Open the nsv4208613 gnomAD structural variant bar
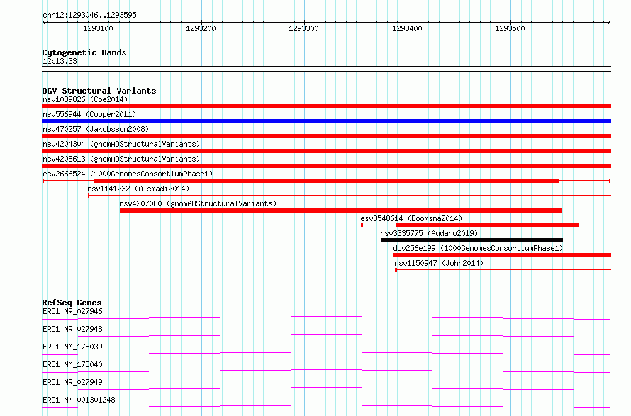 tap(326, 166)
